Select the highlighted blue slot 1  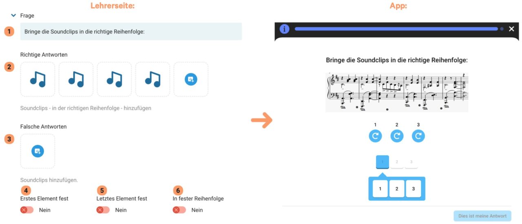point(382,162)
